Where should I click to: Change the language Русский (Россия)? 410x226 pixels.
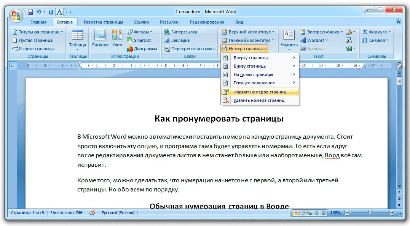[118, 213]
